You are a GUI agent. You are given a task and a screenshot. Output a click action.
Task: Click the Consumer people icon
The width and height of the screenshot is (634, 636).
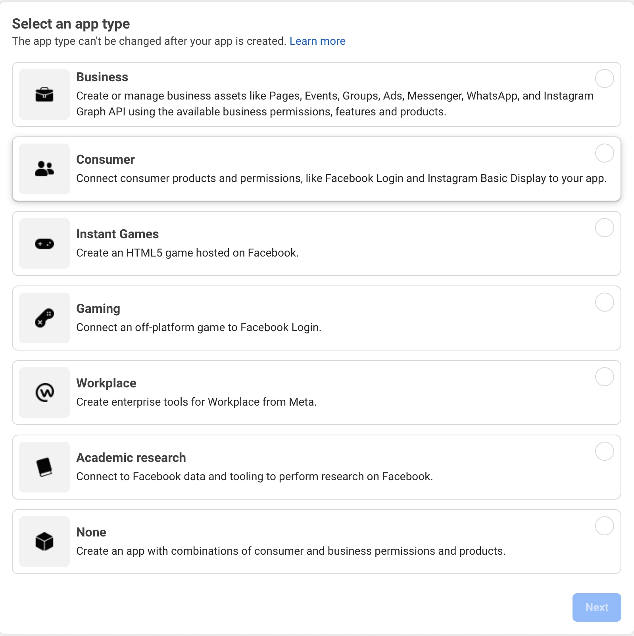coord(44,169)
